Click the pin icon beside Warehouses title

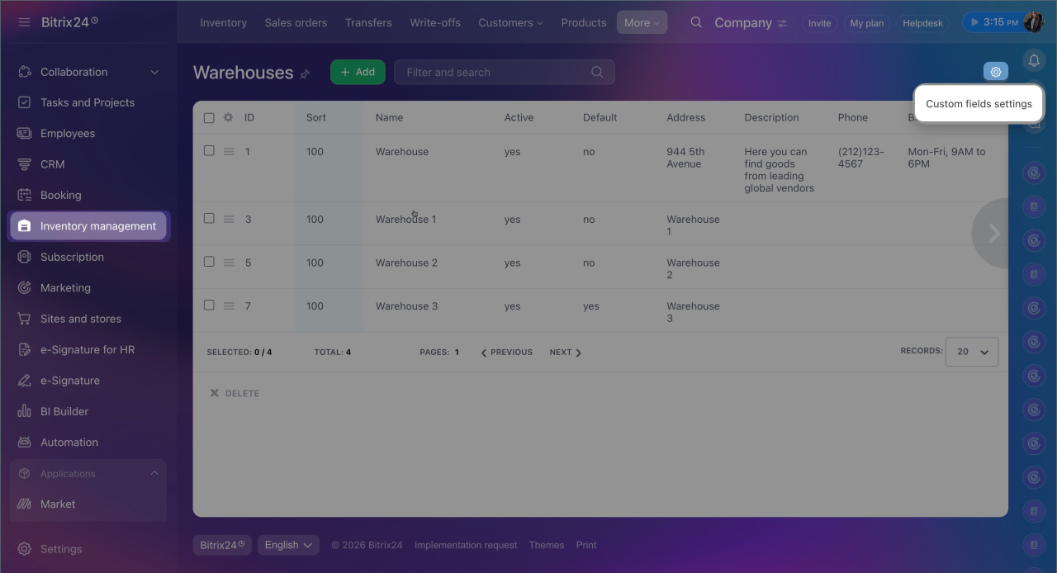(x=305, y=74)
